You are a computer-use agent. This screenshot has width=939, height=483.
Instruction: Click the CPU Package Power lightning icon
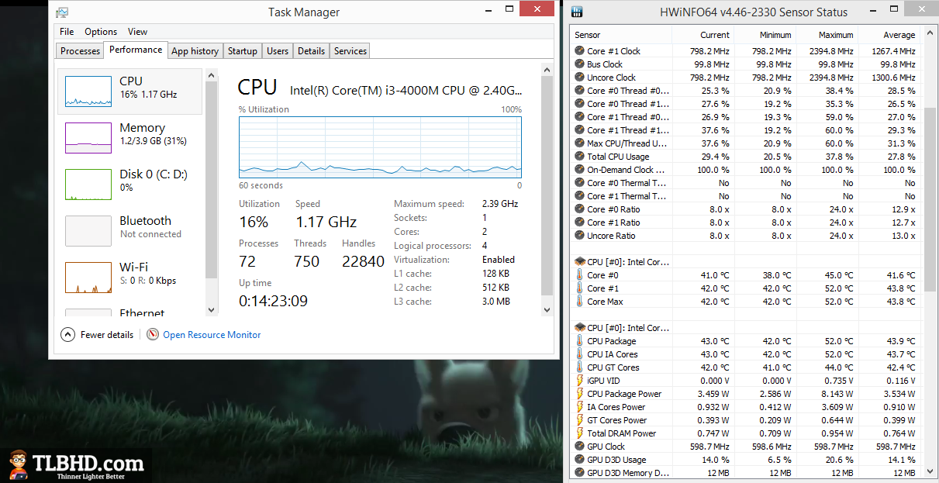coord(579,394)
